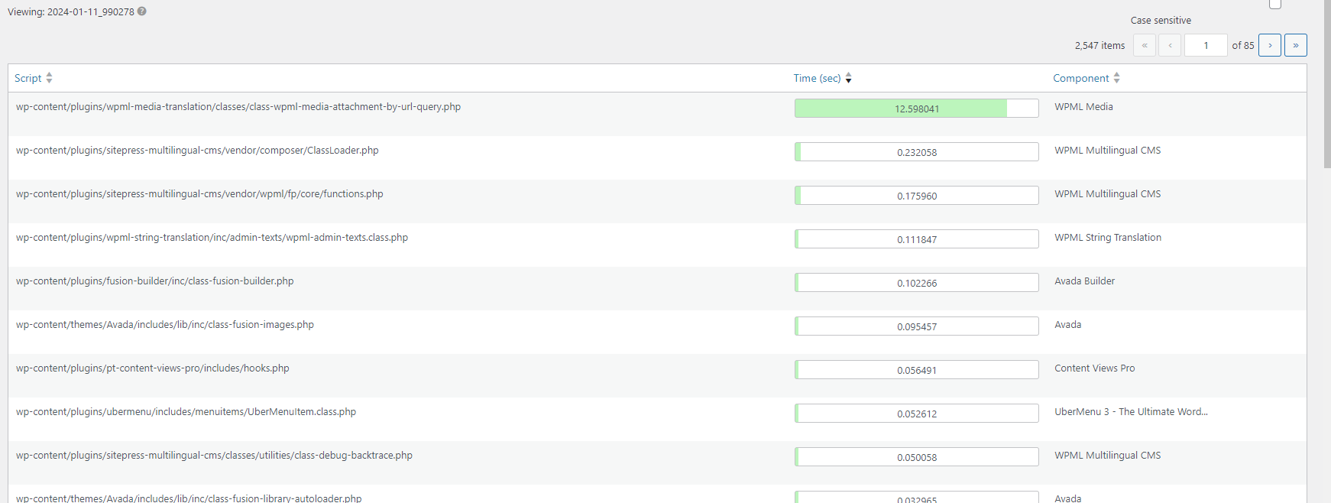This screenshot has height=503, width=1331.
Task: Click the 0.056491 time value
Action: 917,370
